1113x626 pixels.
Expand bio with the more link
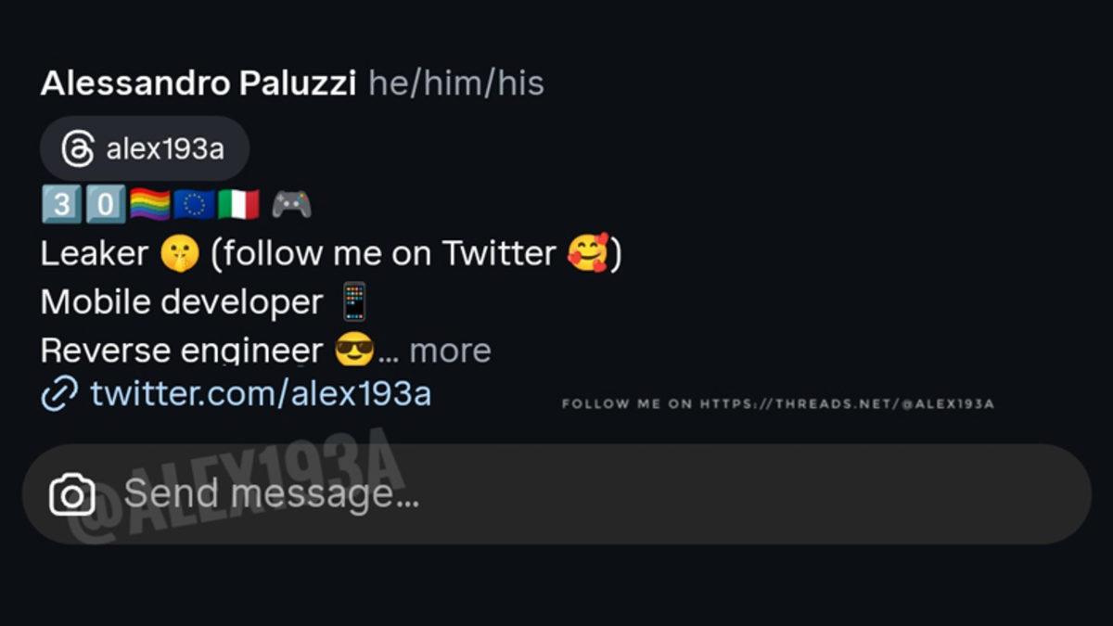click(450, 351)
